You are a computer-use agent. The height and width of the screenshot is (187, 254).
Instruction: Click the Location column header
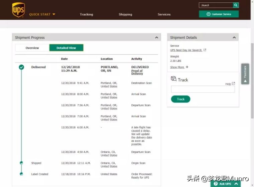coord(107,59)
